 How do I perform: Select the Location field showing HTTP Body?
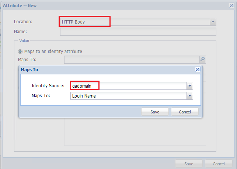(x=135, y=22)
